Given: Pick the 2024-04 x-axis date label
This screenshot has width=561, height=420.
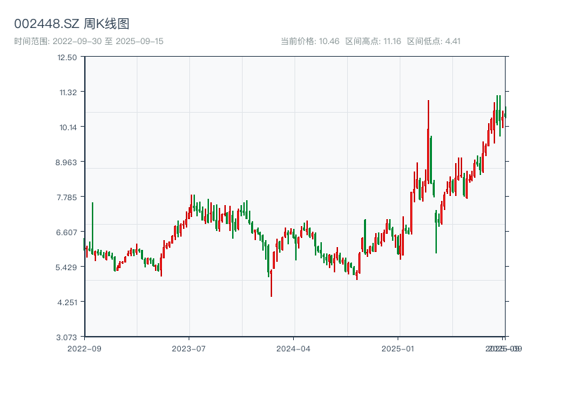Looking at the screenshot, I should coord(294,348).
